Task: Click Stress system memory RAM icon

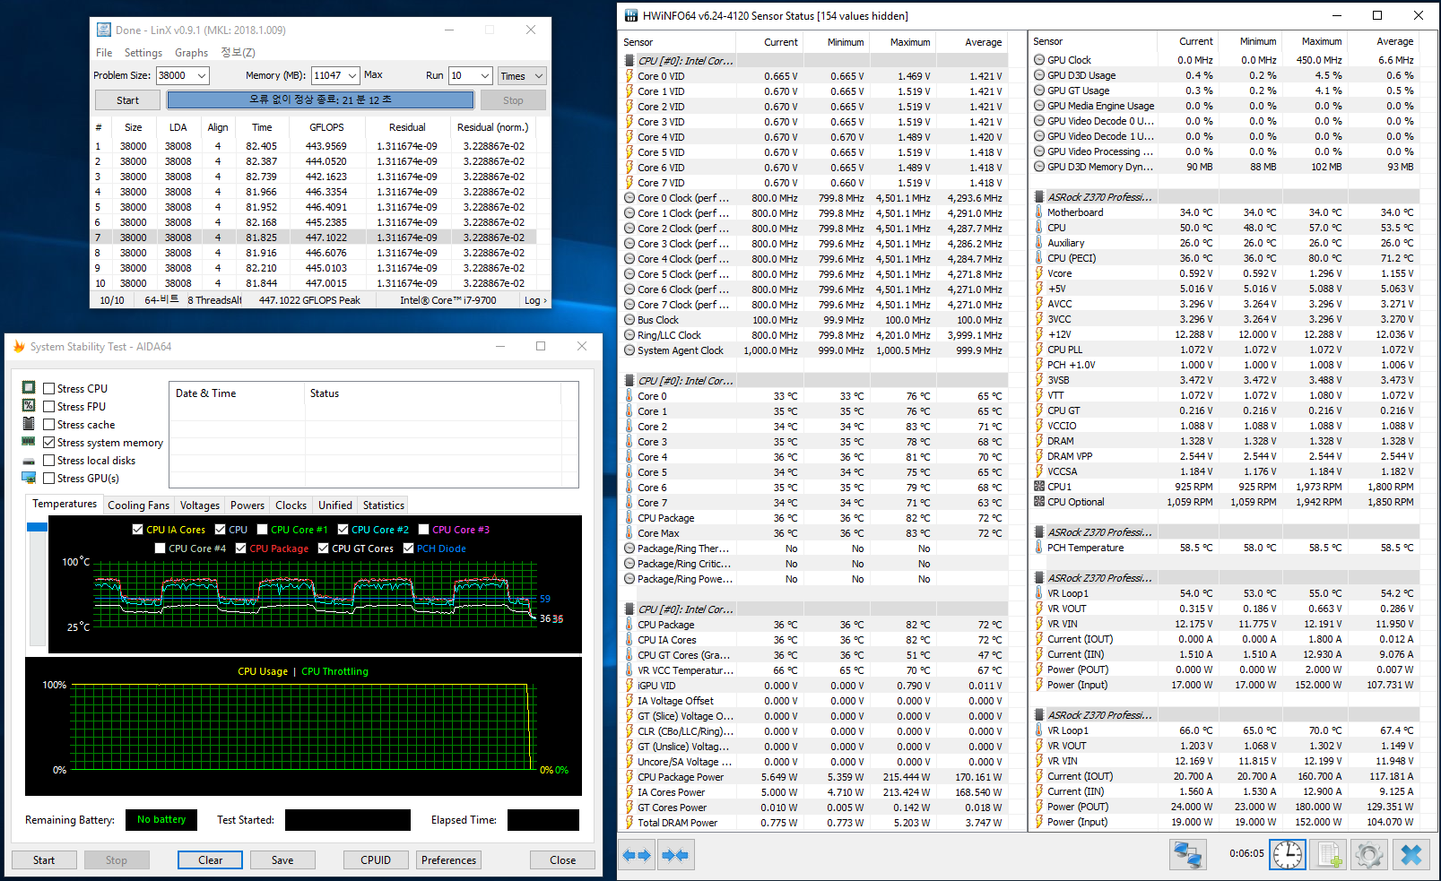Action: click(x=29, y=441)
